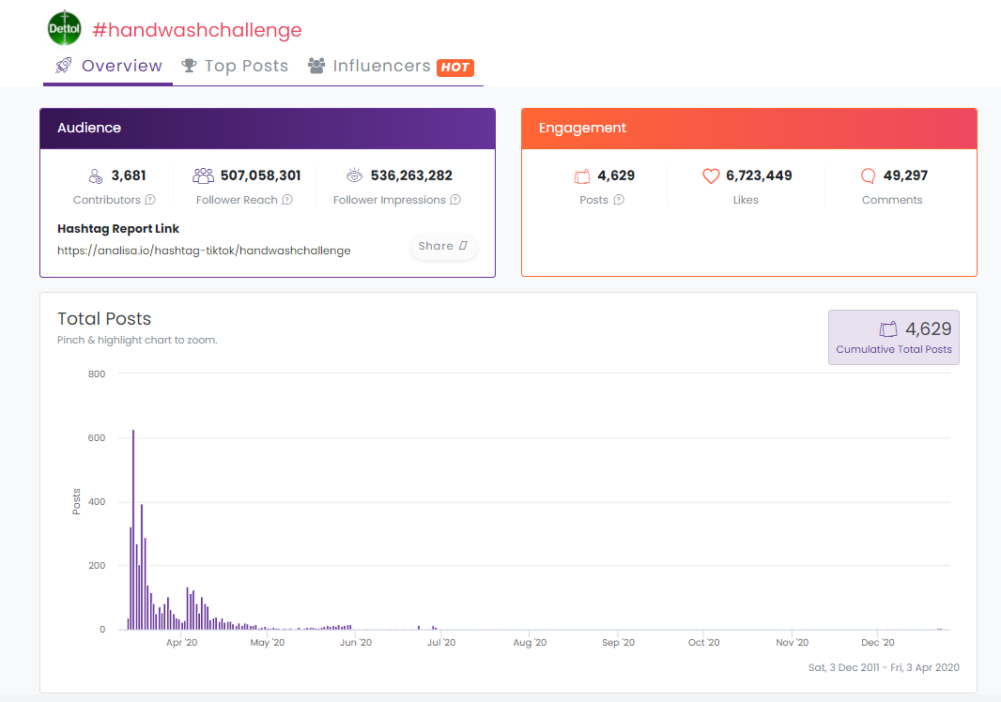Click the Contributors people icon
This screenshot has width=1001, height=702.
pyautogui.click(x=95, y=175)
